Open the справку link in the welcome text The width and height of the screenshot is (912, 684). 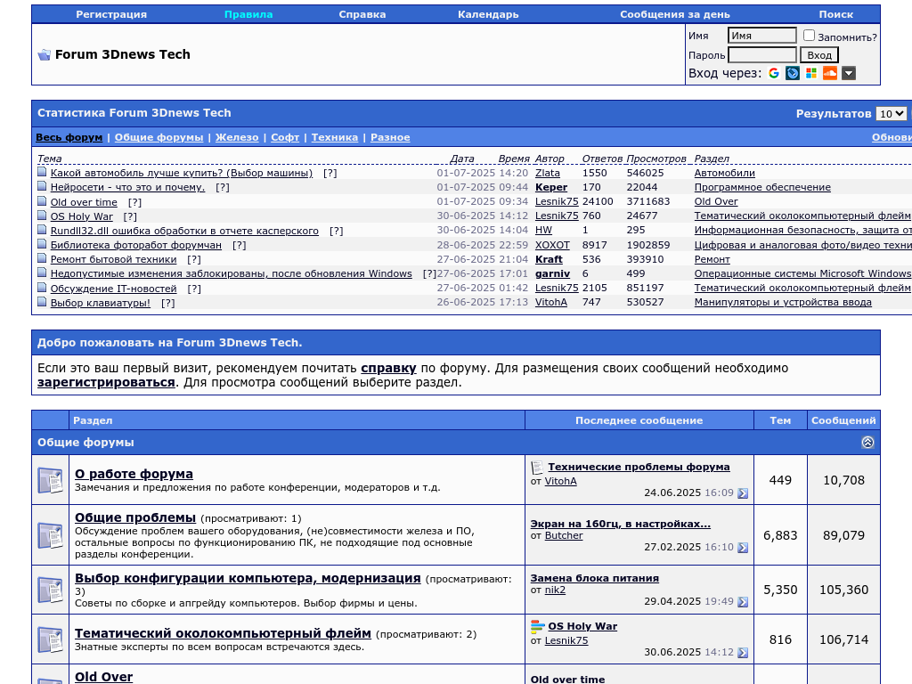click(388, 368)
